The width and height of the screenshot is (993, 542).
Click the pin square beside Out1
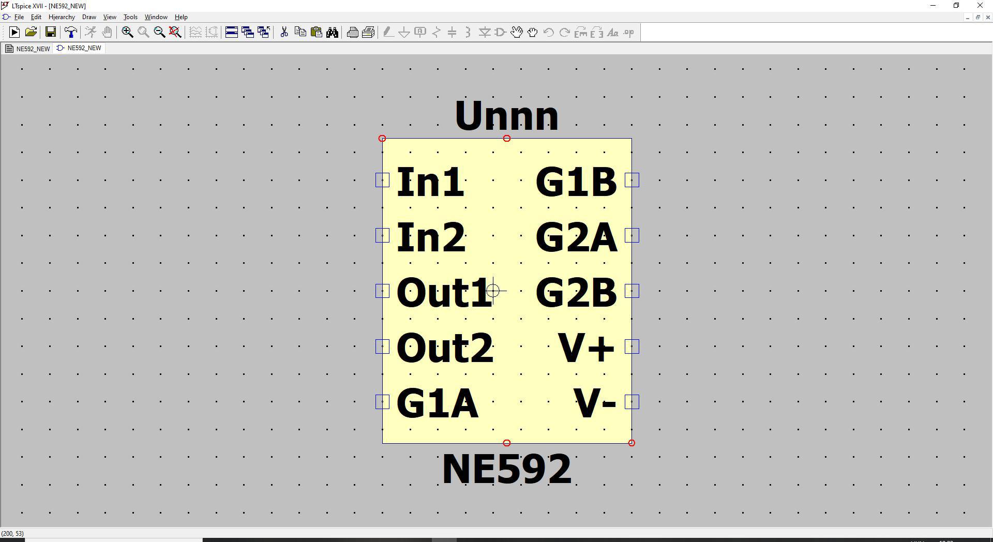coord(382,291)
